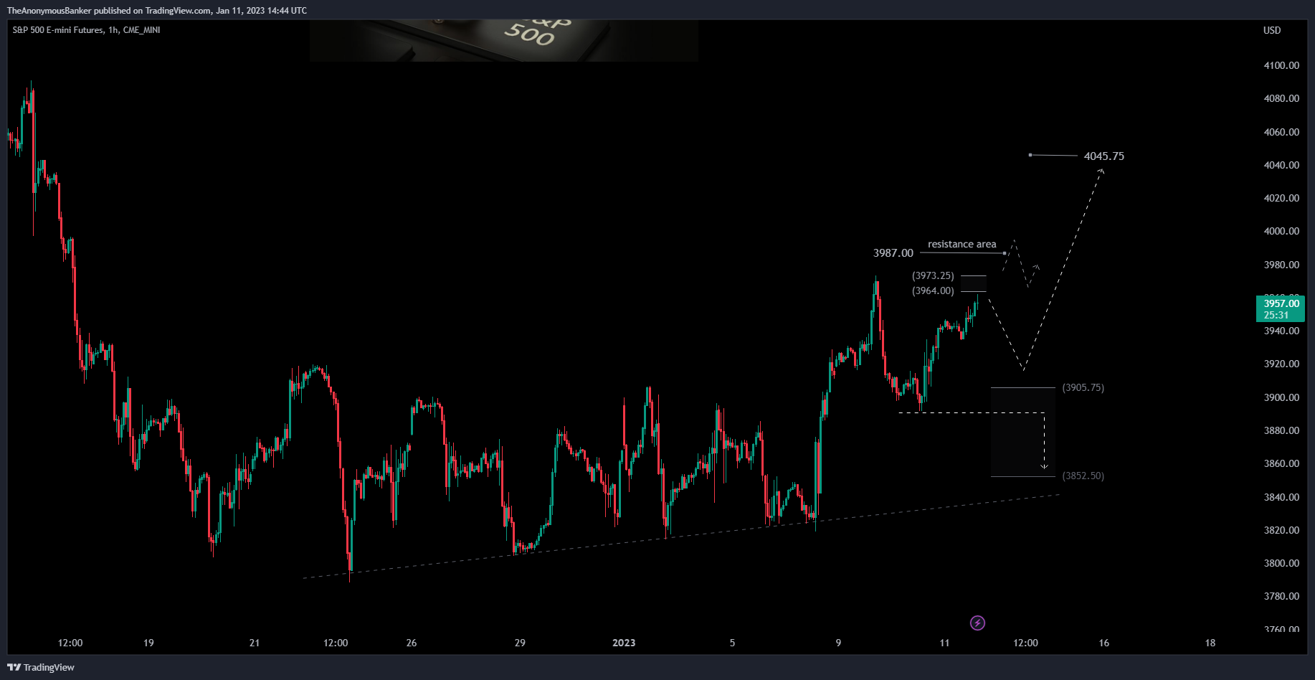Click the 3900.00 price axis value
Screen dimensions: 1315x680
click(1281, 397)
